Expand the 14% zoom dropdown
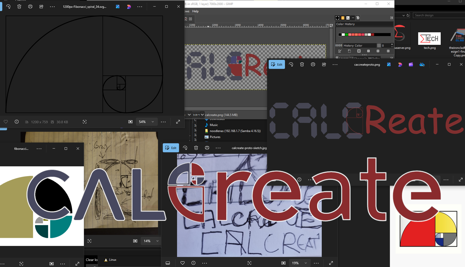This screenshot has height=267, width=465. click(x=157, y=241)
